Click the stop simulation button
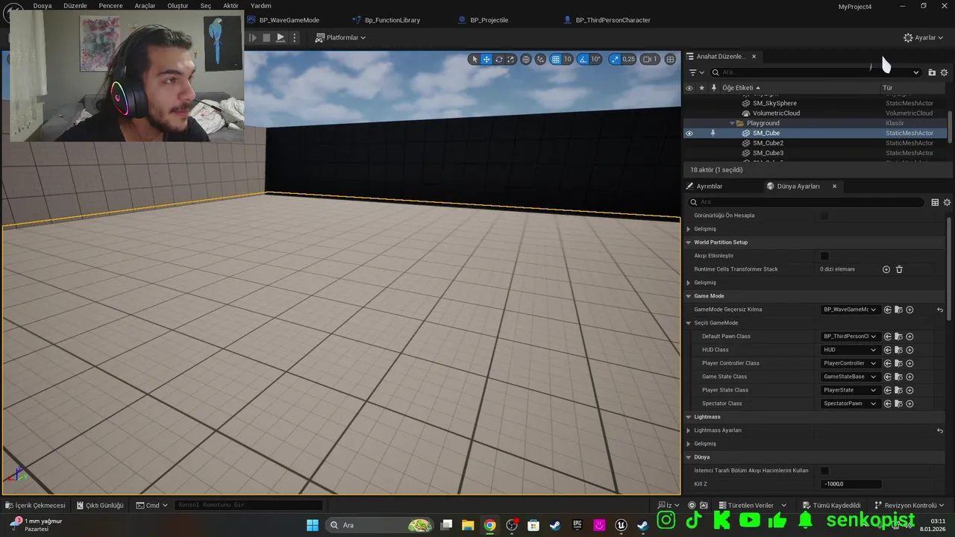Image resolution: width=955 pixels, height=537 pixels. coord(266,37)
